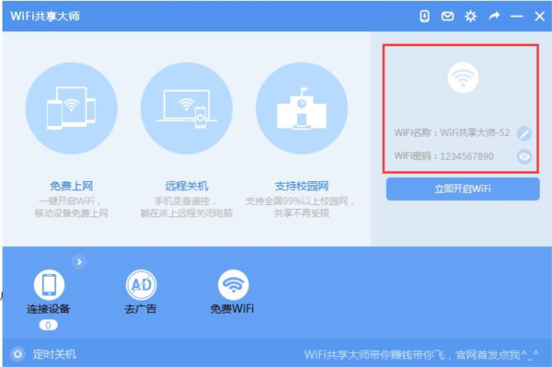Open the 免费WiFi icon
Viewport: 552px width, 367px height.
tap(233, 284)
